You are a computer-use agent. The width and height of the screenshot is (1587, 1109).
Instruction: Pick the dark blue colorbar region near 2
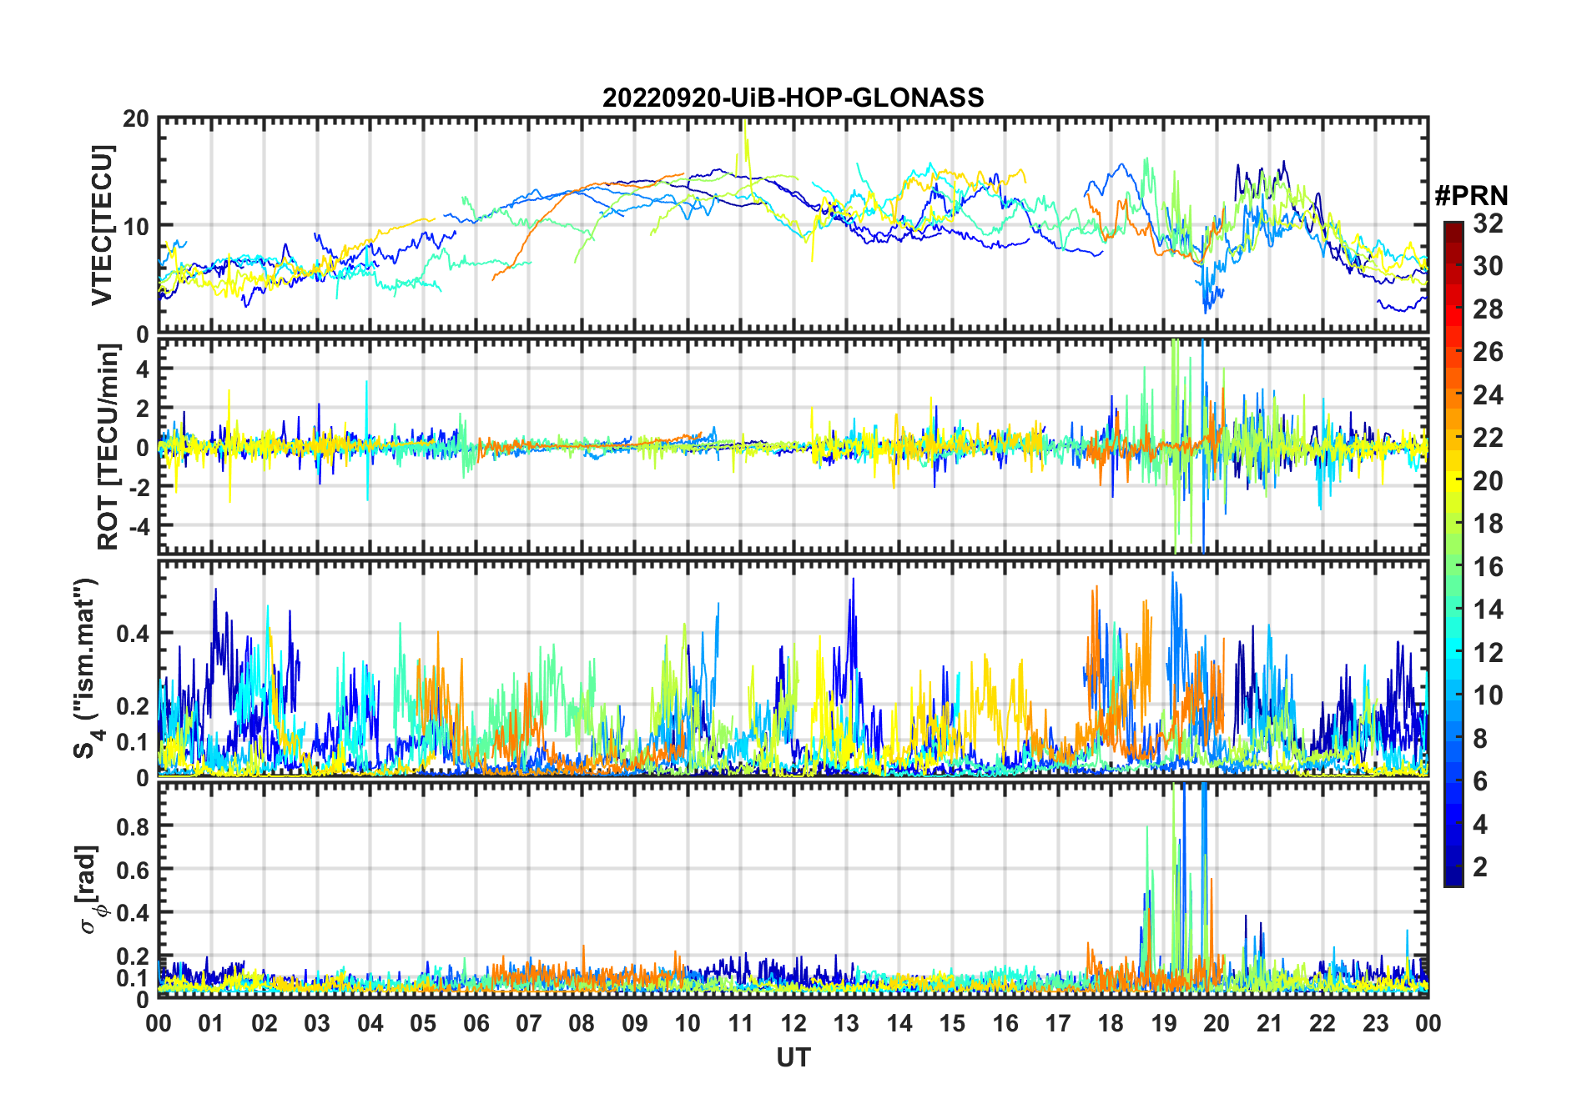[x=1453, y=867]
